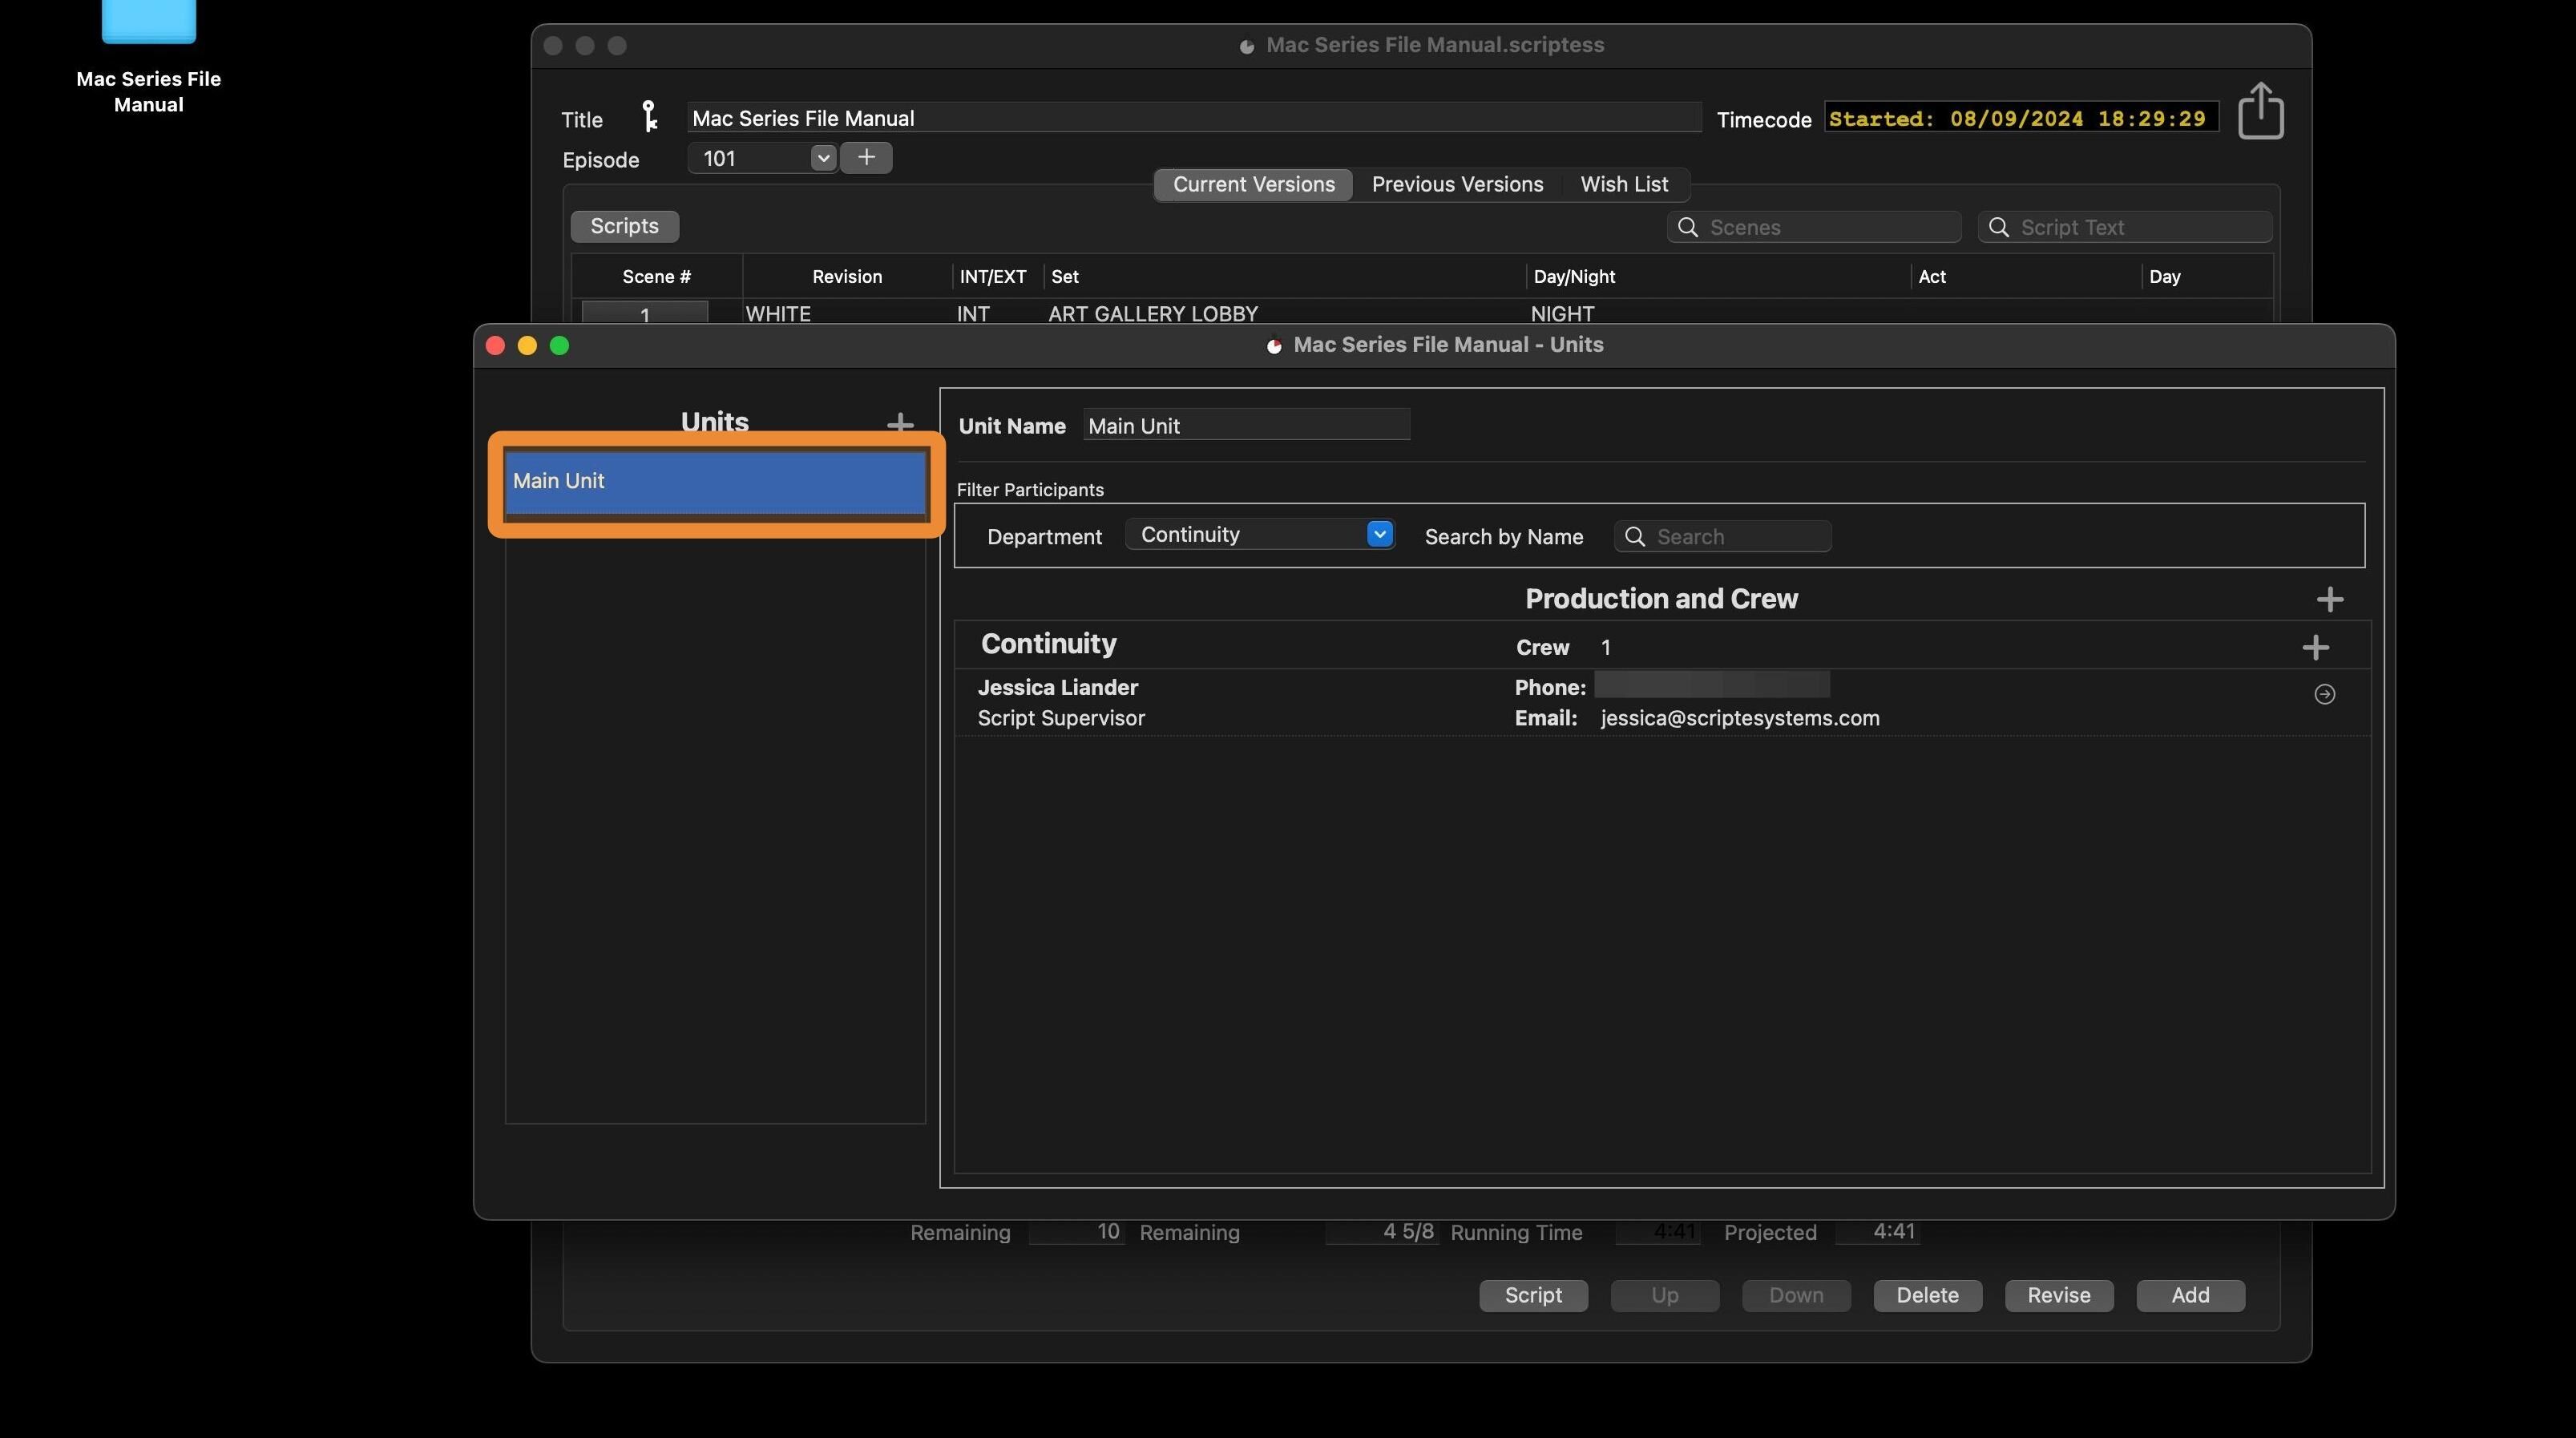Click the Search by Name magnifier icon
Viewport: 2576px width, 1438px height.
[x=1635, y=537]
